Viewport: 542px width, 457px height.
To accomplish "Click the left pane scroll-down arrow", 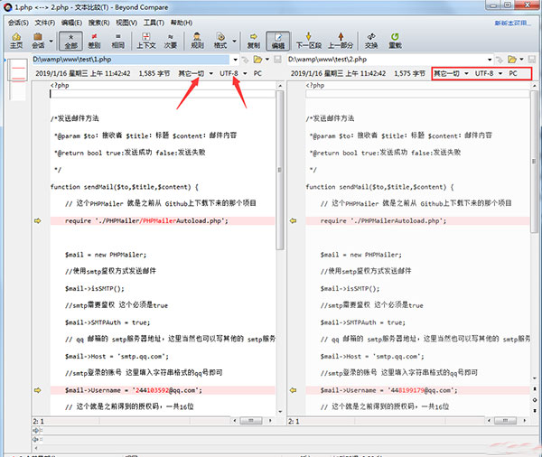I will tap(280, 412).
